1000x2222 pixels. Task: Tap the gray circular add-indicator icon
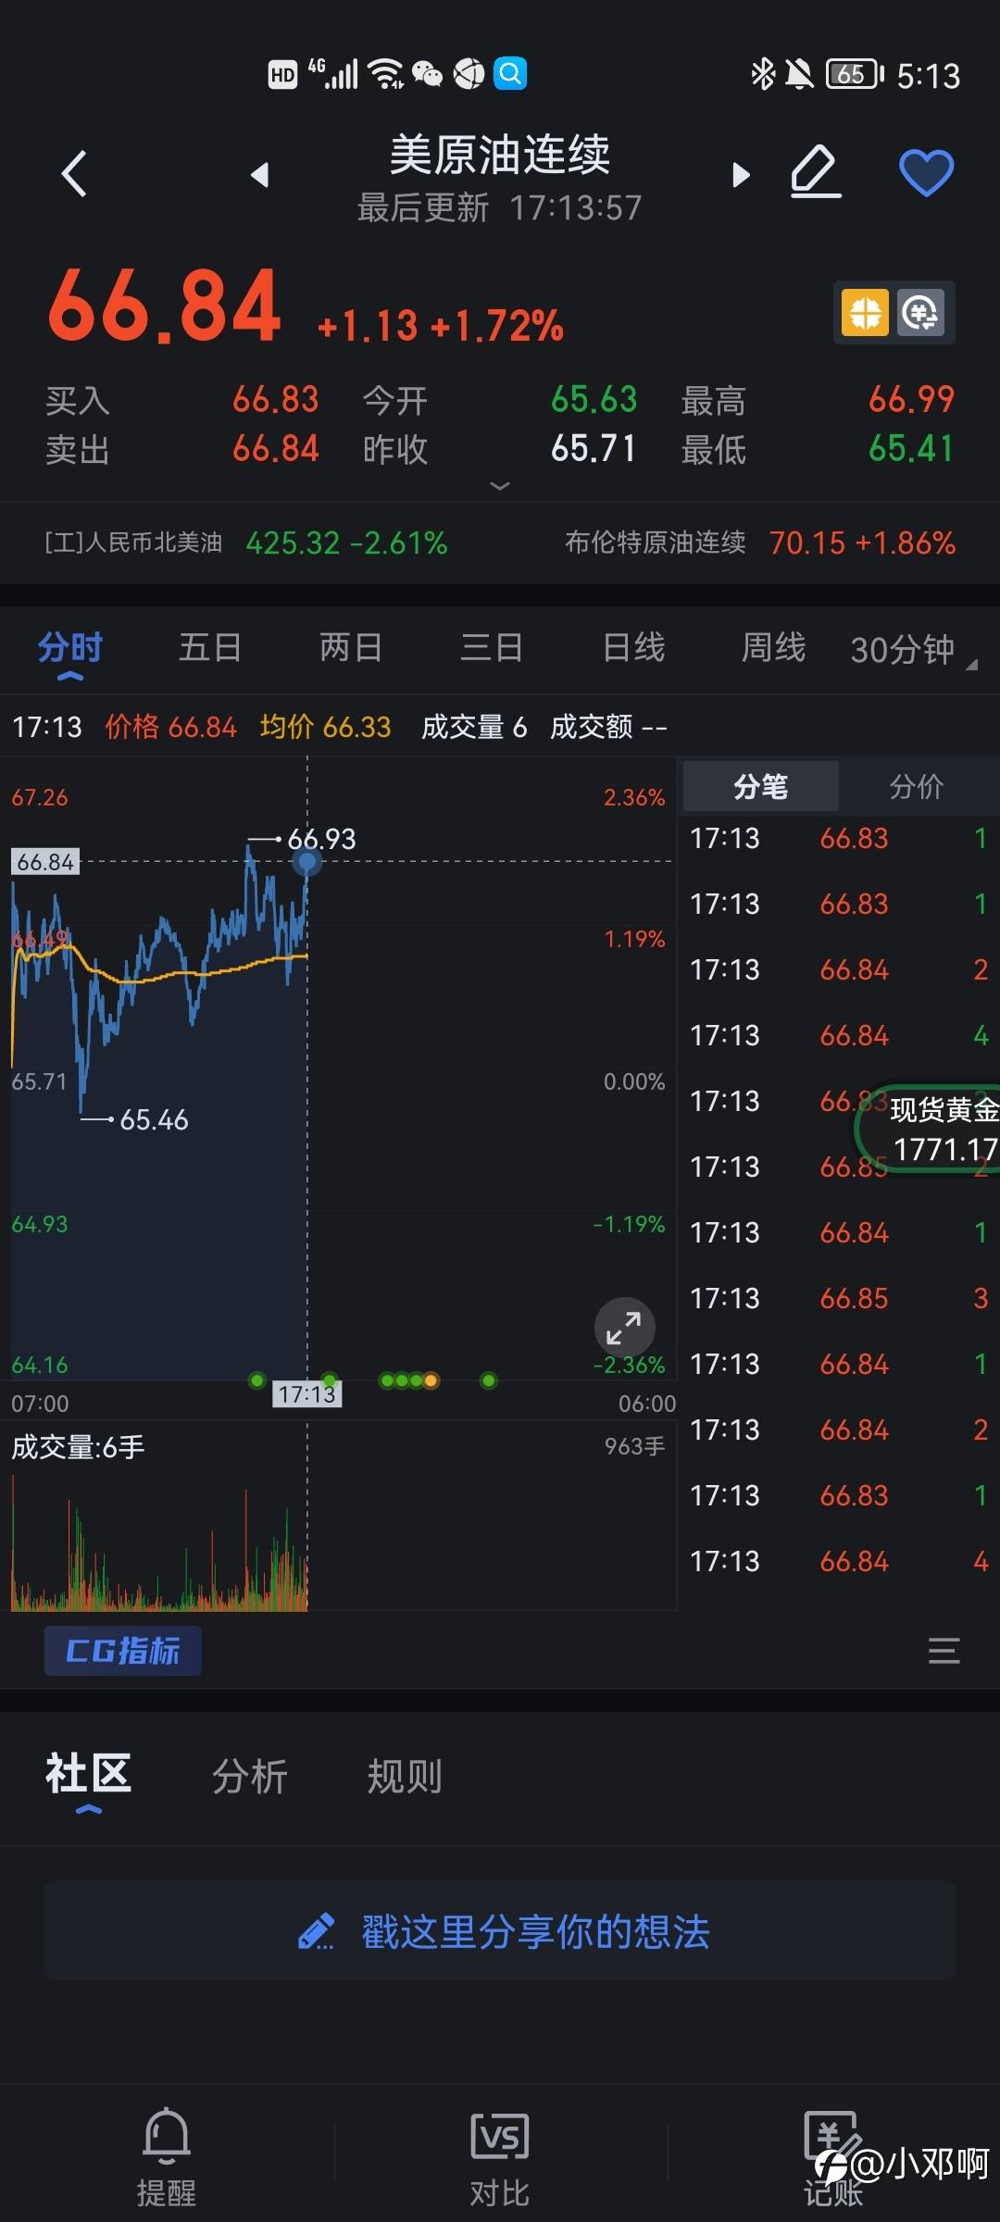tap(920, 312)
